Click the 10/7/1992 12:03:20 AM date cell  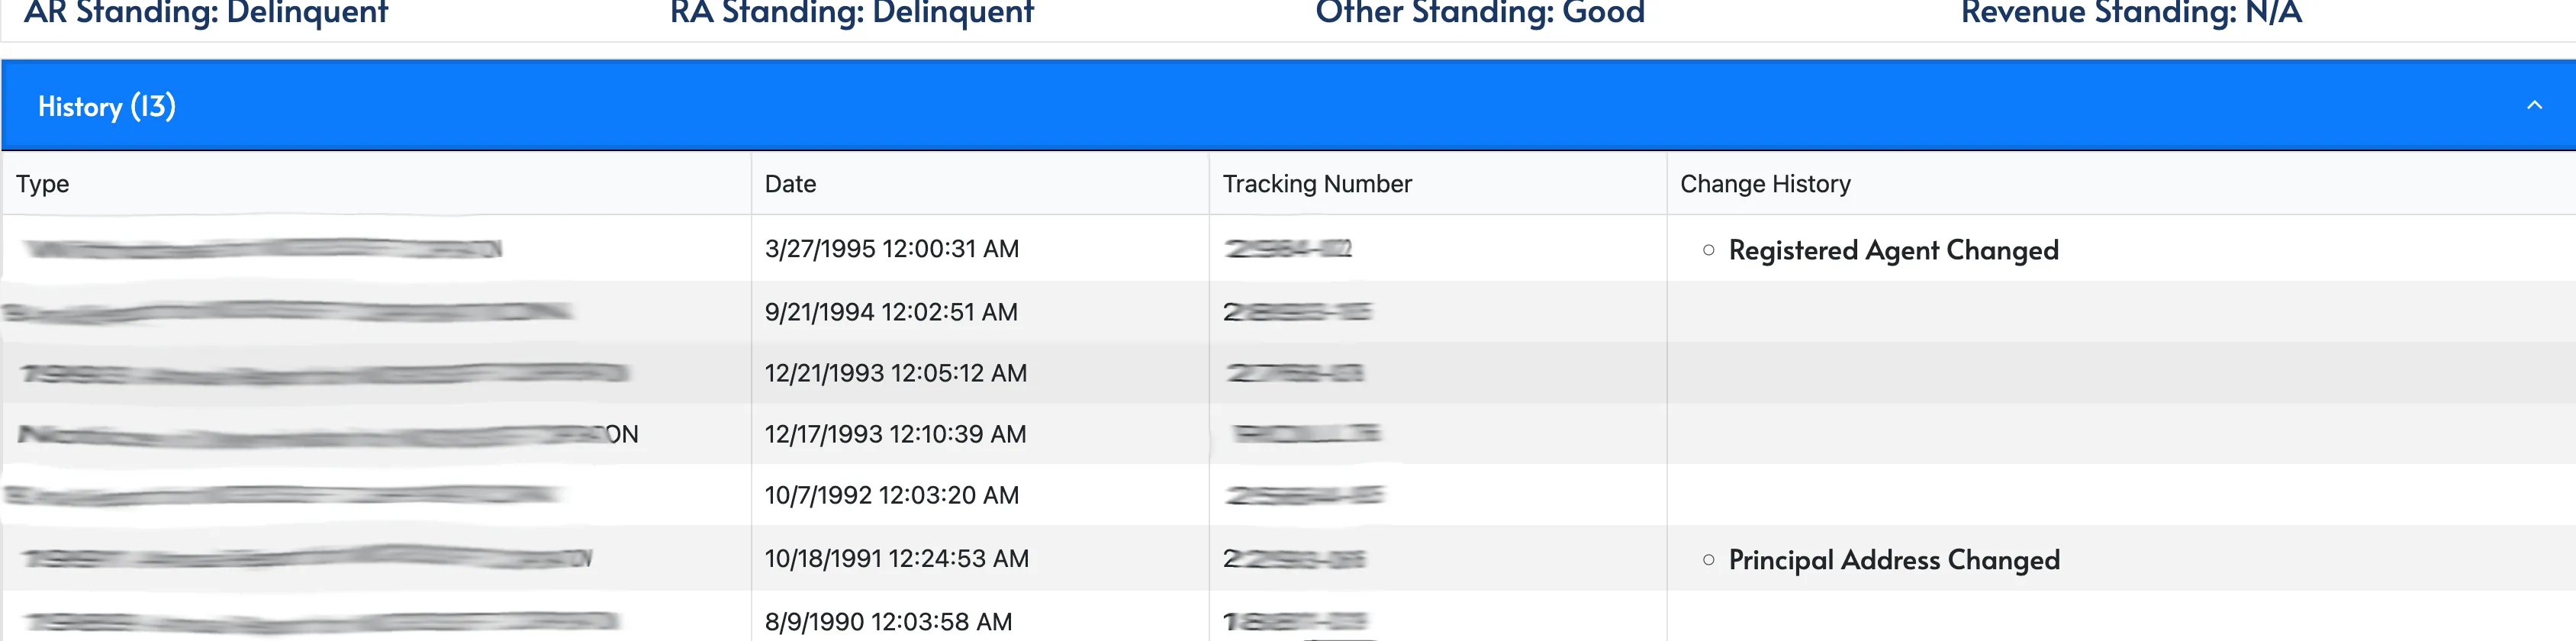(892, 495)
